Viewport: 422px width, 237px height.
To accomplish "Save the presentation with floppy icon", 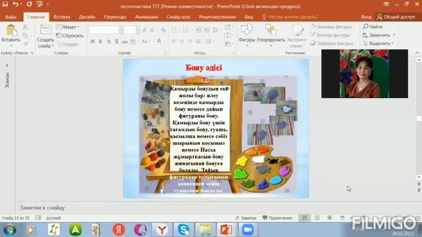I will point(5,4).
